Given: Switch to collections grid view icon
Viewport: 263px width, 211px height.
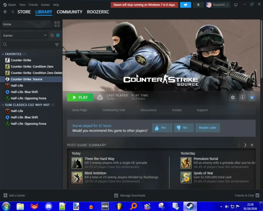Looking at the screenshot, I should tap(57, 24).
